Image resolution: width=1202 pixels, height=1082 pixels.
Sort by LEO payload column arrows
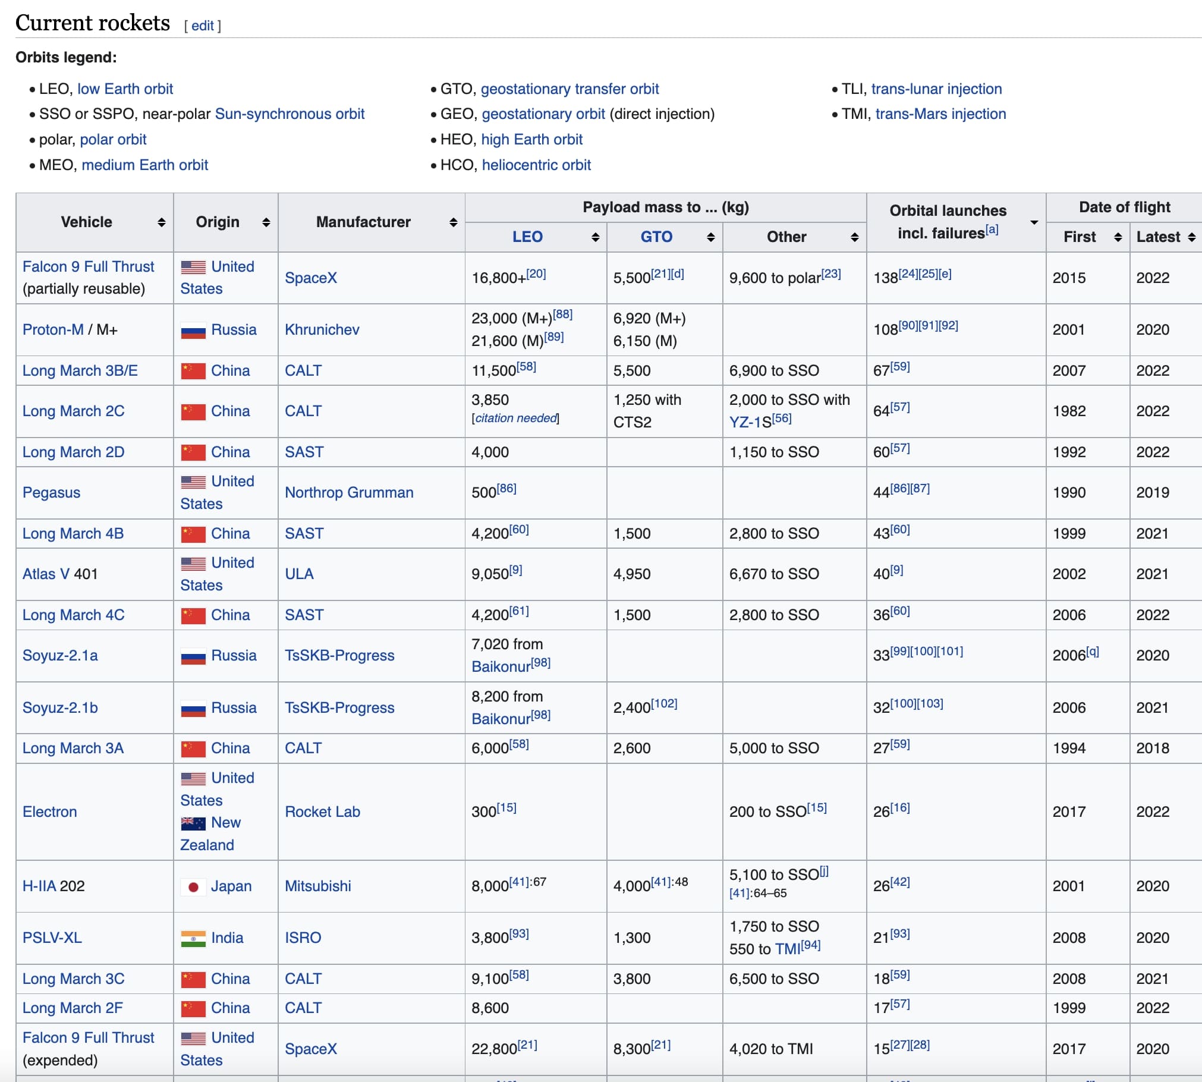[x=595, y=237]
